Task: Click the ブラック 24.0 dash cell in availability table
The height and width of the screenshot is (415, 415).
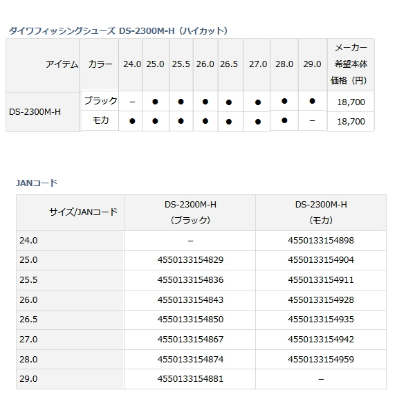Action: (x=132, y=102)
